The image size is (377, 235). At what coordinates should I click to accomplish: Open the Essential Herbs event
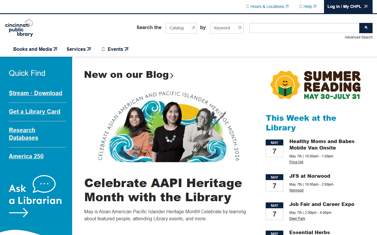[x=310, y=232]
